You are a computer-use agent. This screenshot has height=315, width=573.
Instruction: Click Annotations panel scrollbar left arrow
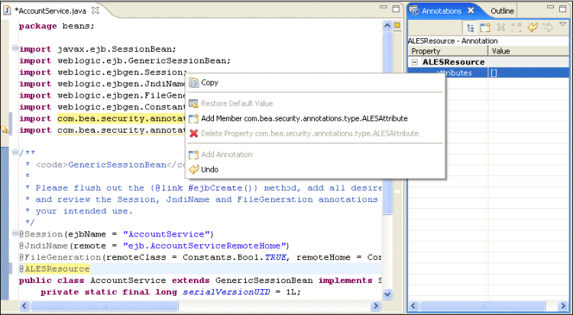pyautogui.click(x=413, y=306)
